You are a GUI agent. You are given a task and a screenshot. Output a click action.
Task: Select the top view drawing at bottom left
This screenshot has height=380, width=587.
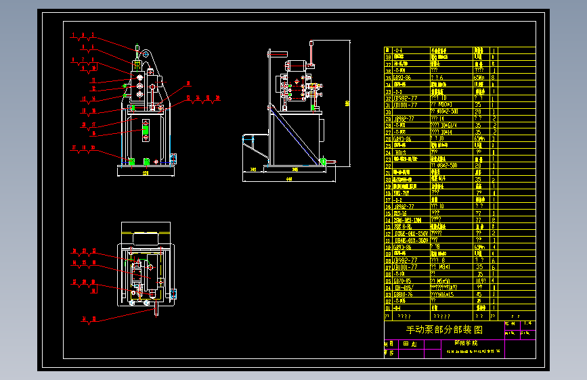(147, 269)
